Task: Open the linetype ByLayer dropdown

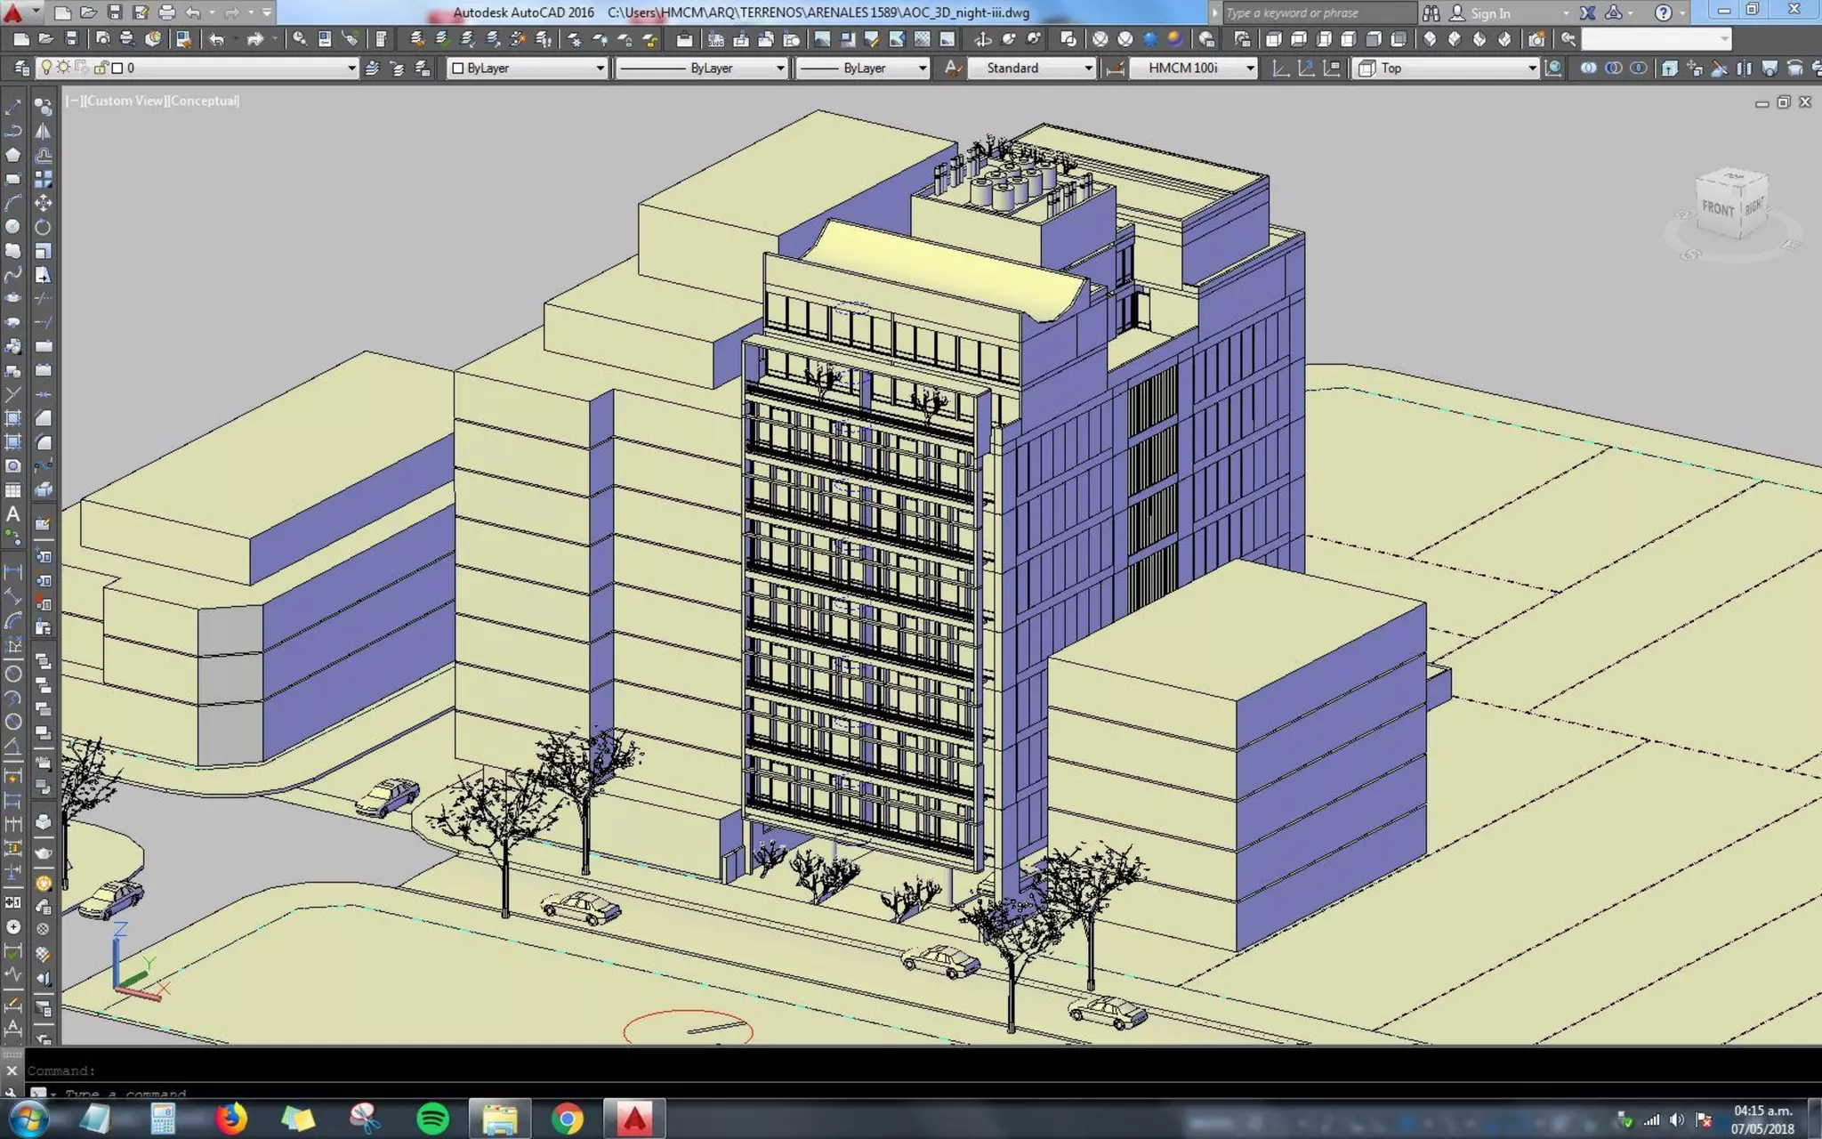Action: (x=780, y=68)
